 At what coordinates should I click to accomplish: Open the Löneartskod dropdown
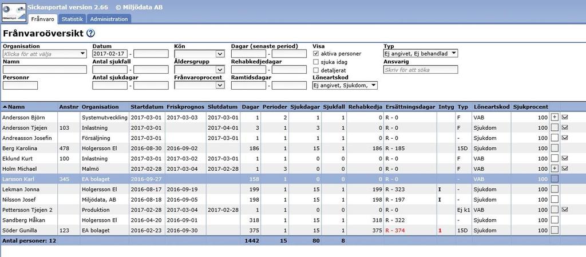coord(345,86)
